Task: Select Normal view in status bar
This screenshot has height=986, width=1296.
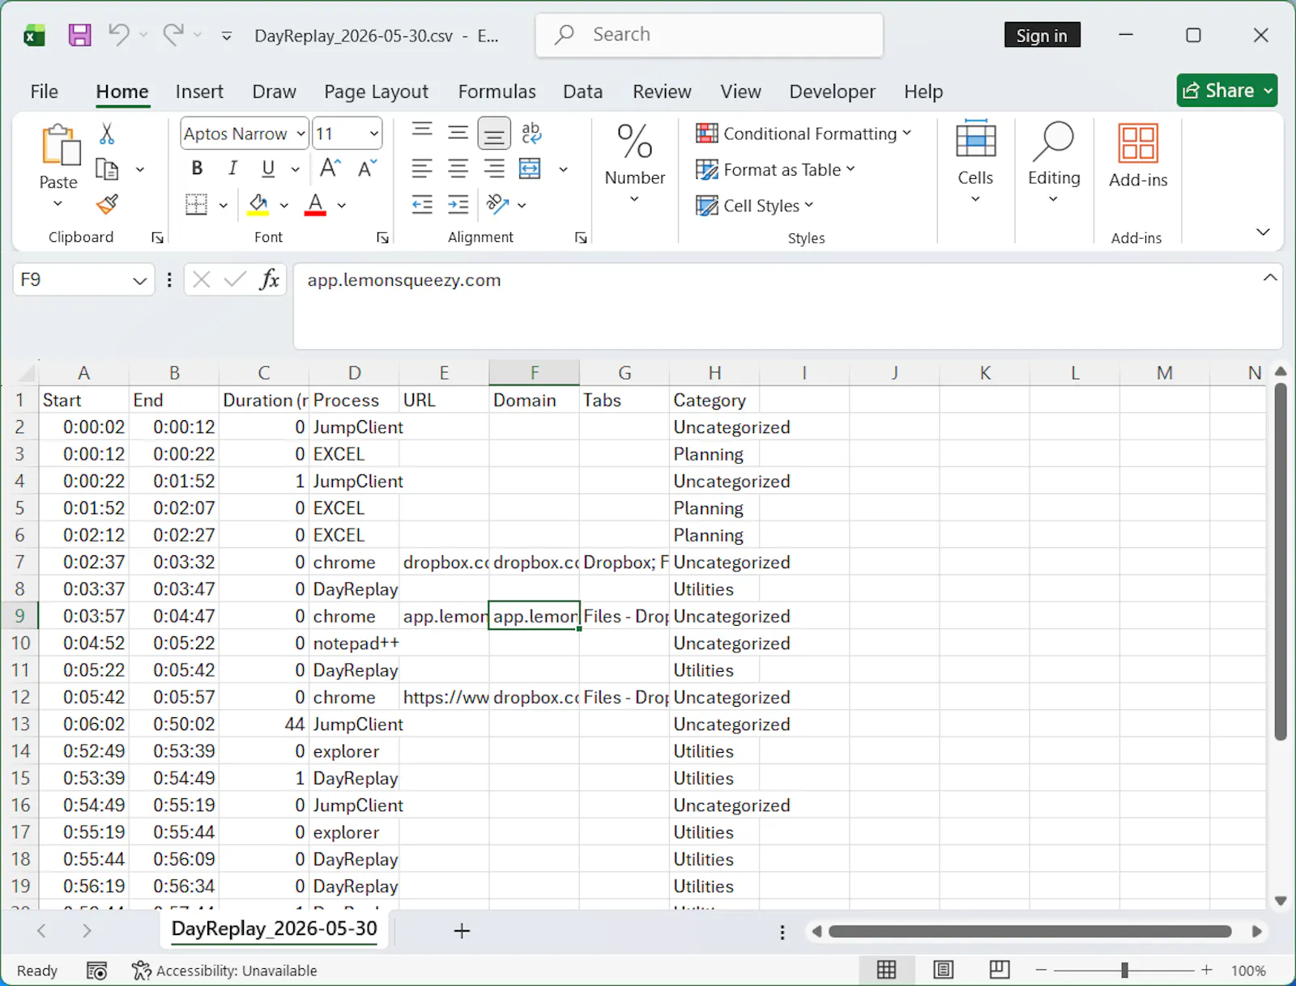Action: click(x=887, y=970)
